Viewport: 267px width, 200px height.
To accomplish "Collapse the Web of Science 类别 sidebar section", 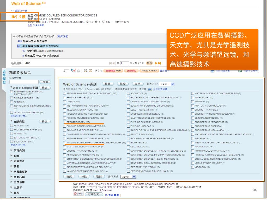I will 11,87.
